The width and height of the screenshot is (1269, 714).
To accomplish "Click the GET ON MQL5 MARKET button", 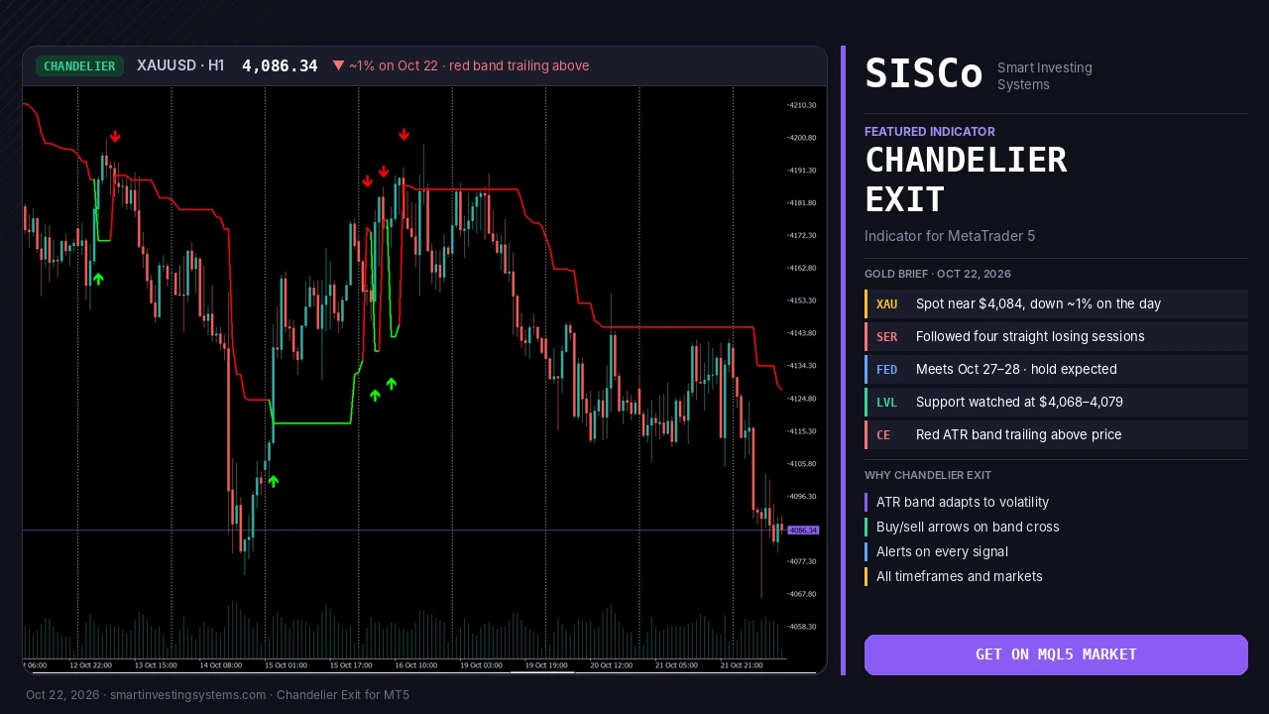I will pyautogui.click(x=1056, y=654).
